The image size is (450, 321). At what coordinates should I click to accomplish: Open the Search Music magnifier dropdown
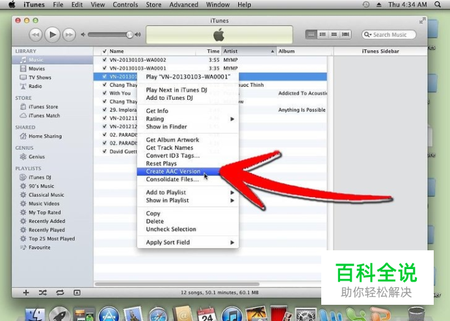[367, 34]
